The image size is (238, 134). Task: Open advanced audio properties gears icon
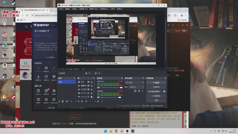(x=98, y=101)
